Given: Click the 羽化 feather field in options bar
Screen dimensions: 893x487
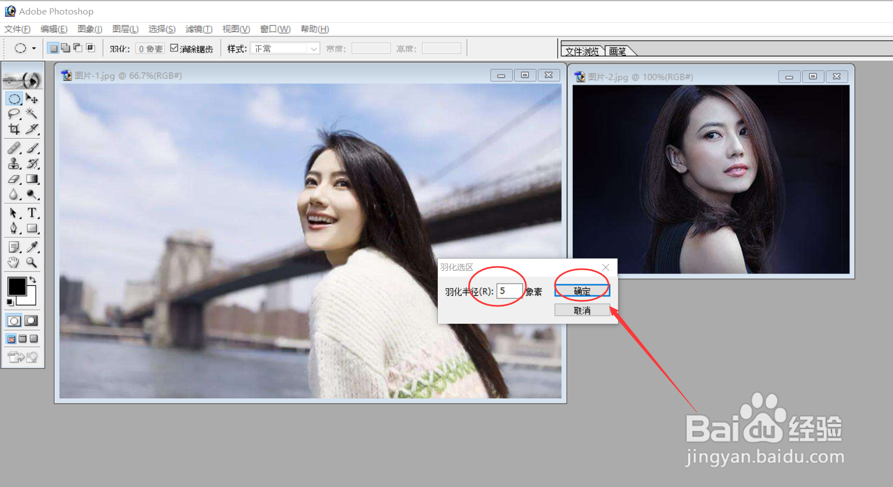Looking at the screenshot, I should [149, 49].
